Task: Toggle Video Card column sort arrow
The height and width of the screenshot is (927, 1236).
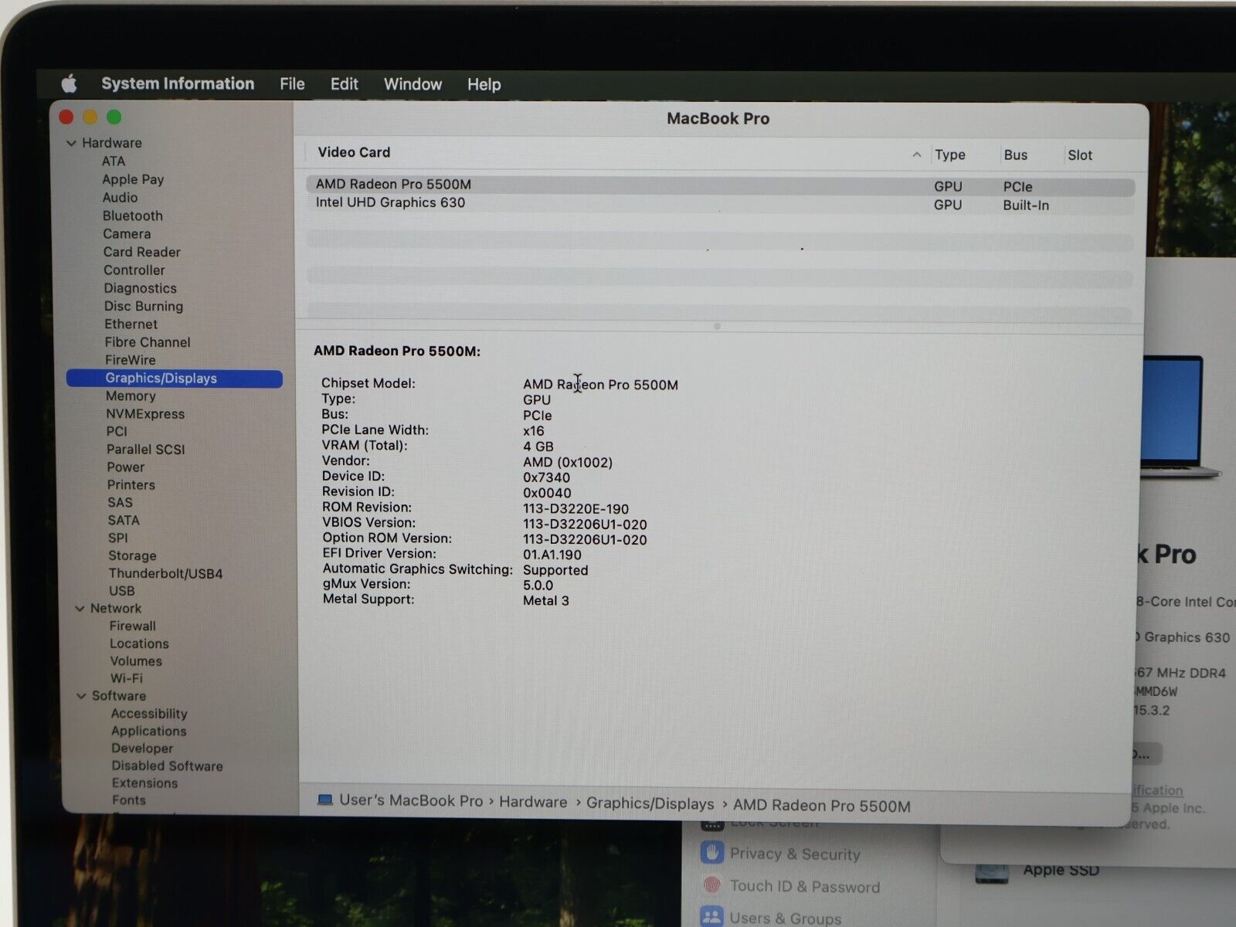Action: [917, 154]
